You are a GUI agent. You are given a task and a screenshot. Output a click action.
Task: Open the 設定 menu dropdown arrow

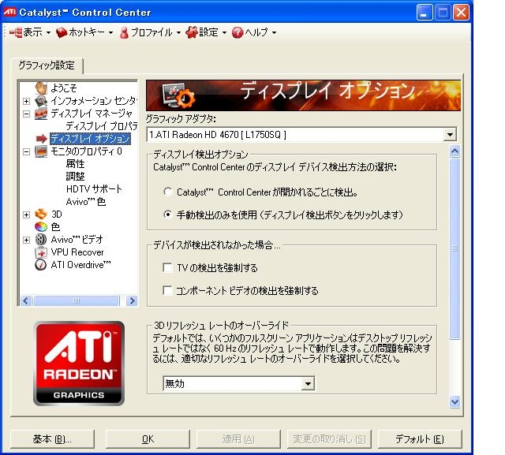(x=224, y=33)
